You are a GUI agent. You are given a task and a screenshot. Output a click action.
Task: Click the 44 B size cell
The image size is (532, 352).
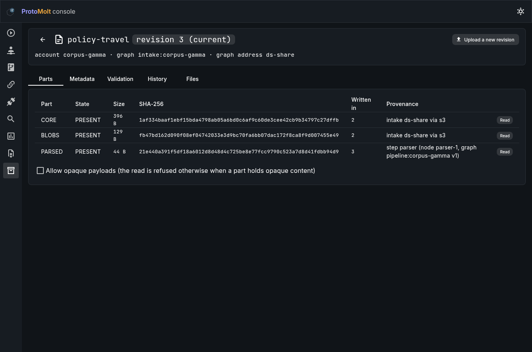pos(120,152)
